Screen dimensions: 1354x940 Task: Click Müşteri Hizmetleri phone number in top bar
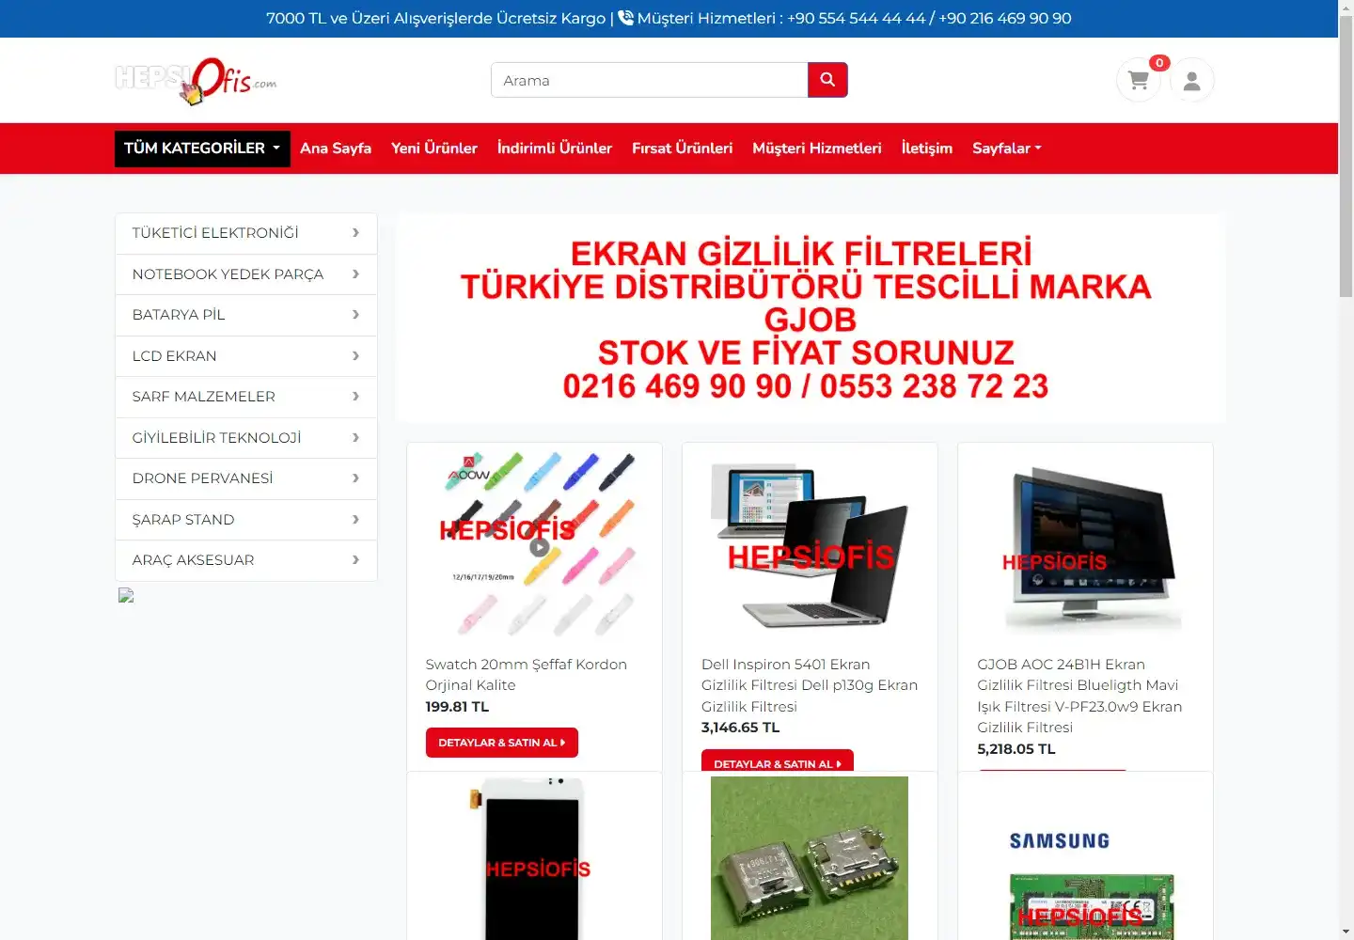point(929,18)
